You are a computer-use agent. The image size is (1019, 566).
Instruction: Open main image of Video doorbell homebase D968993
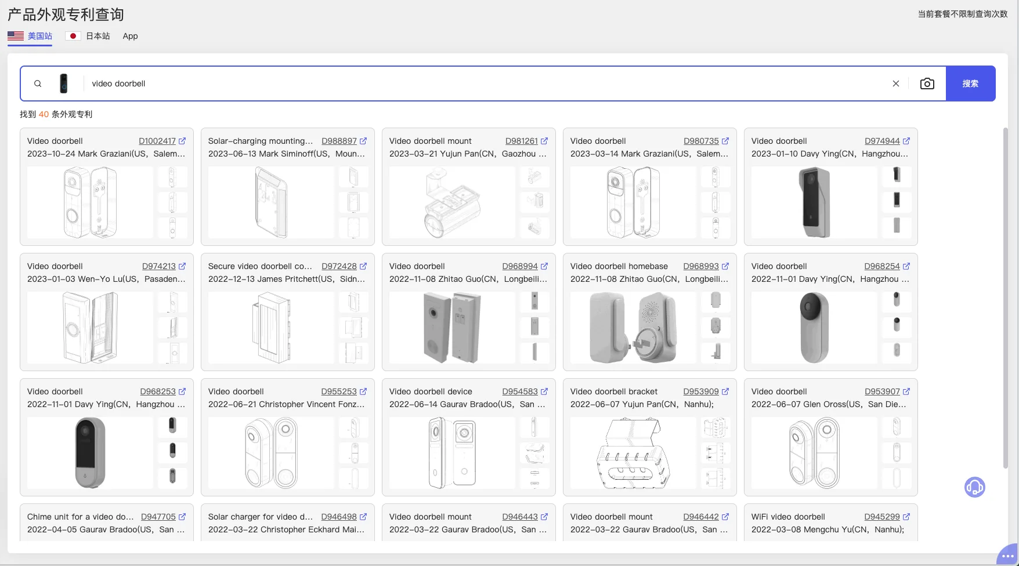633,328
